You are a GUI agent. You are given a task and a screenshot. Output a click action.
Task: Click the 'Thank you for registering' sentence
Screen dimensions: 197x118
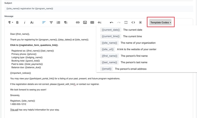[49, 40]
